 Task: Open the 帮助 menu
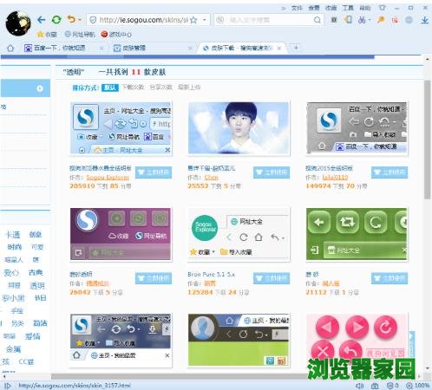point(365,8)
